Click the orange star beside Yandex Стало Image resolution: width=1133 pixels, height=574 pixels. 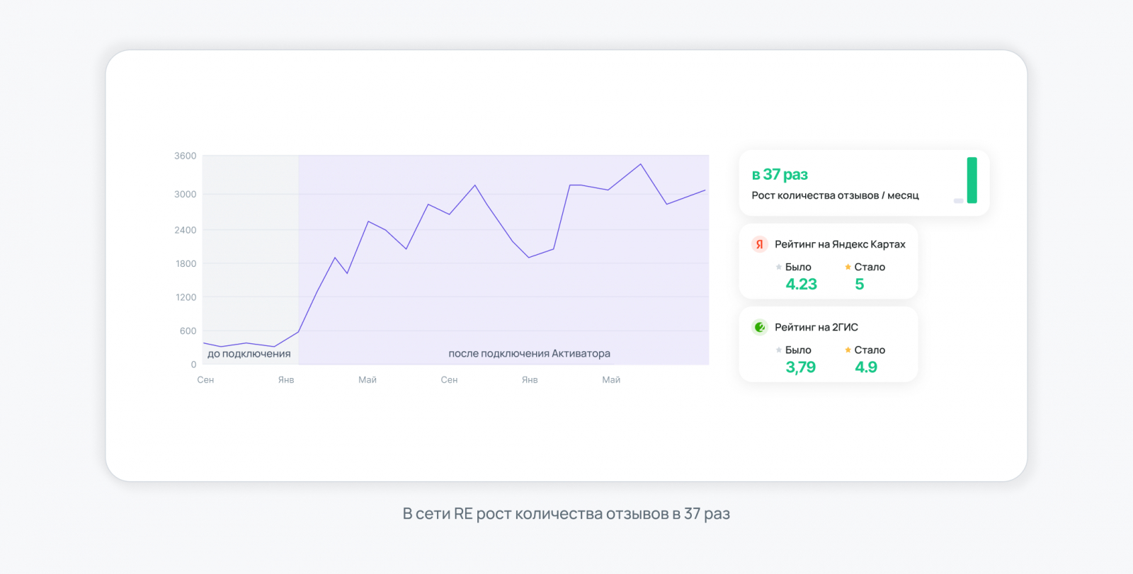click(x=848, y=267)
